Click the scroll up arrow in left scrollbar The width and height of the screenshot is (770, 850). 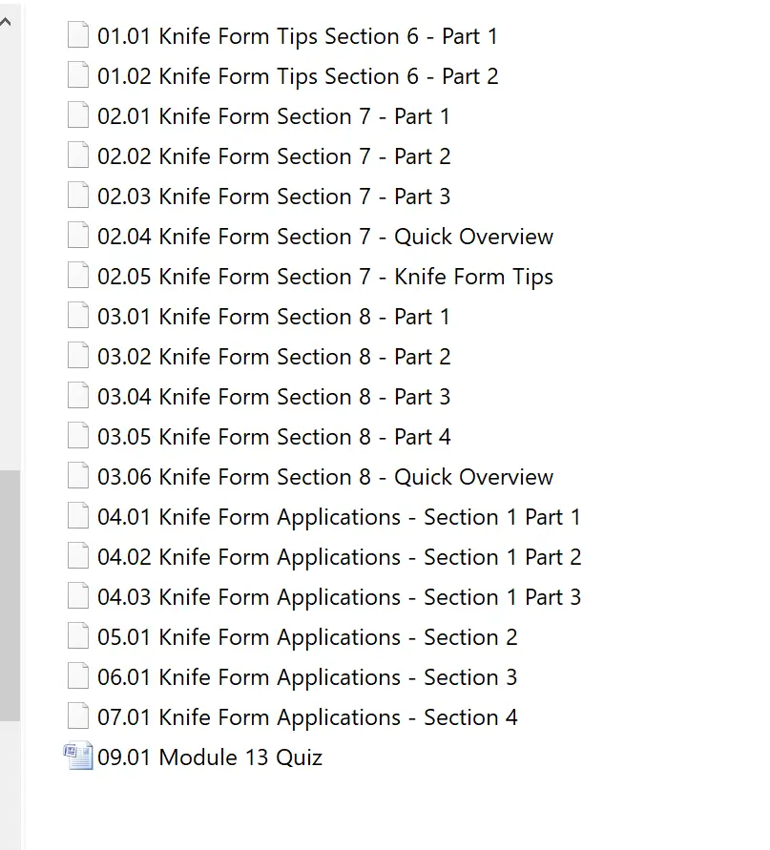pos(9,21)
